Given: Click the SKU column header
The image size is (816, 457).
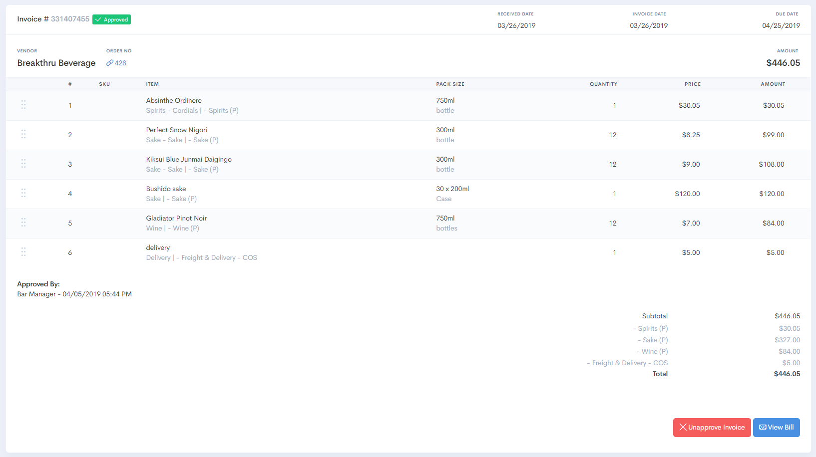Looking at the screenshot, I should pyautogui.click(x=104, y=84).
